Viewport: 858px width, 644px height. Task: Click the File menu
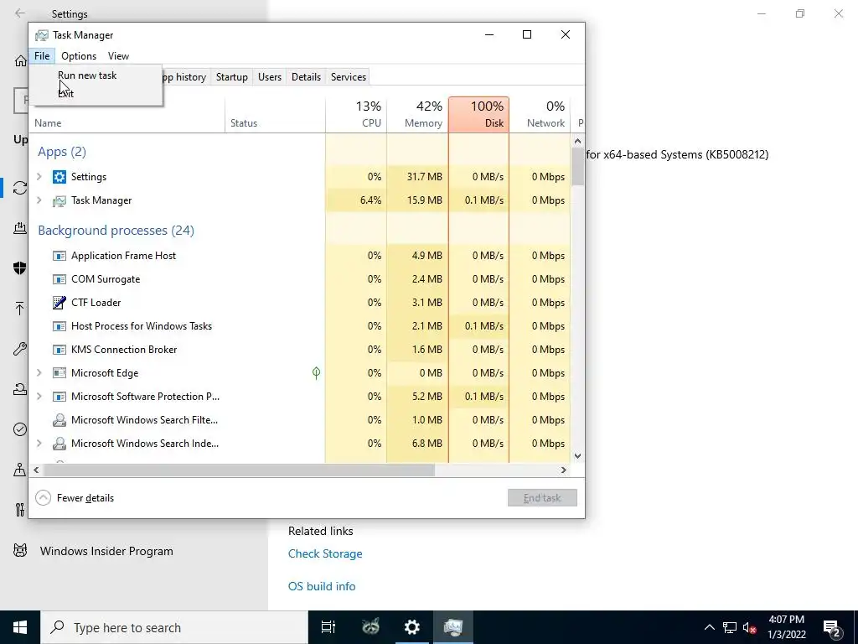click(42, 56)
